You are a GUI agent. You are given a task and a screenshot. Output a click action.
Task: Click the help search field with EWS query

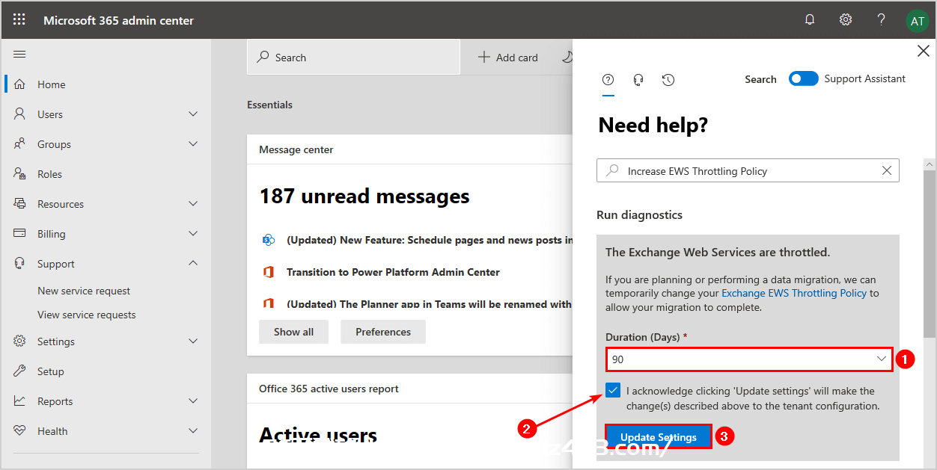748,171
